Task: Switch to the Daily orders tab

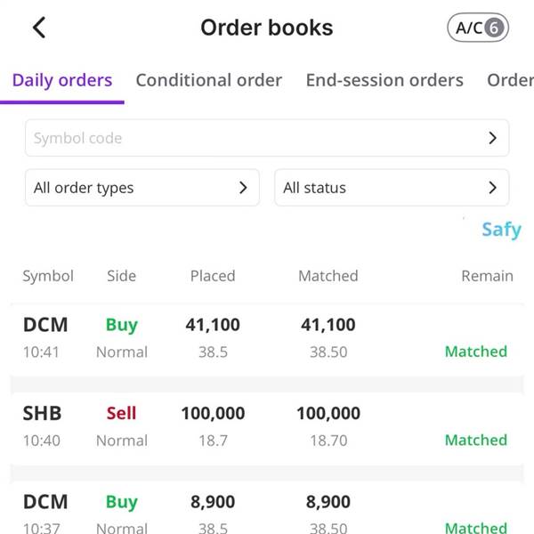Action: (x=62, y=80)
